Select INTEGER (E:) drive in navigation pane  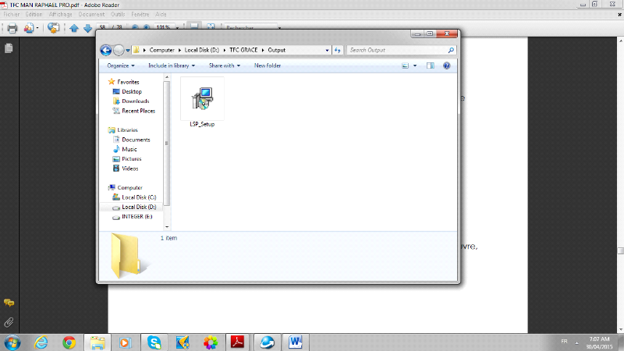point(137,217)
